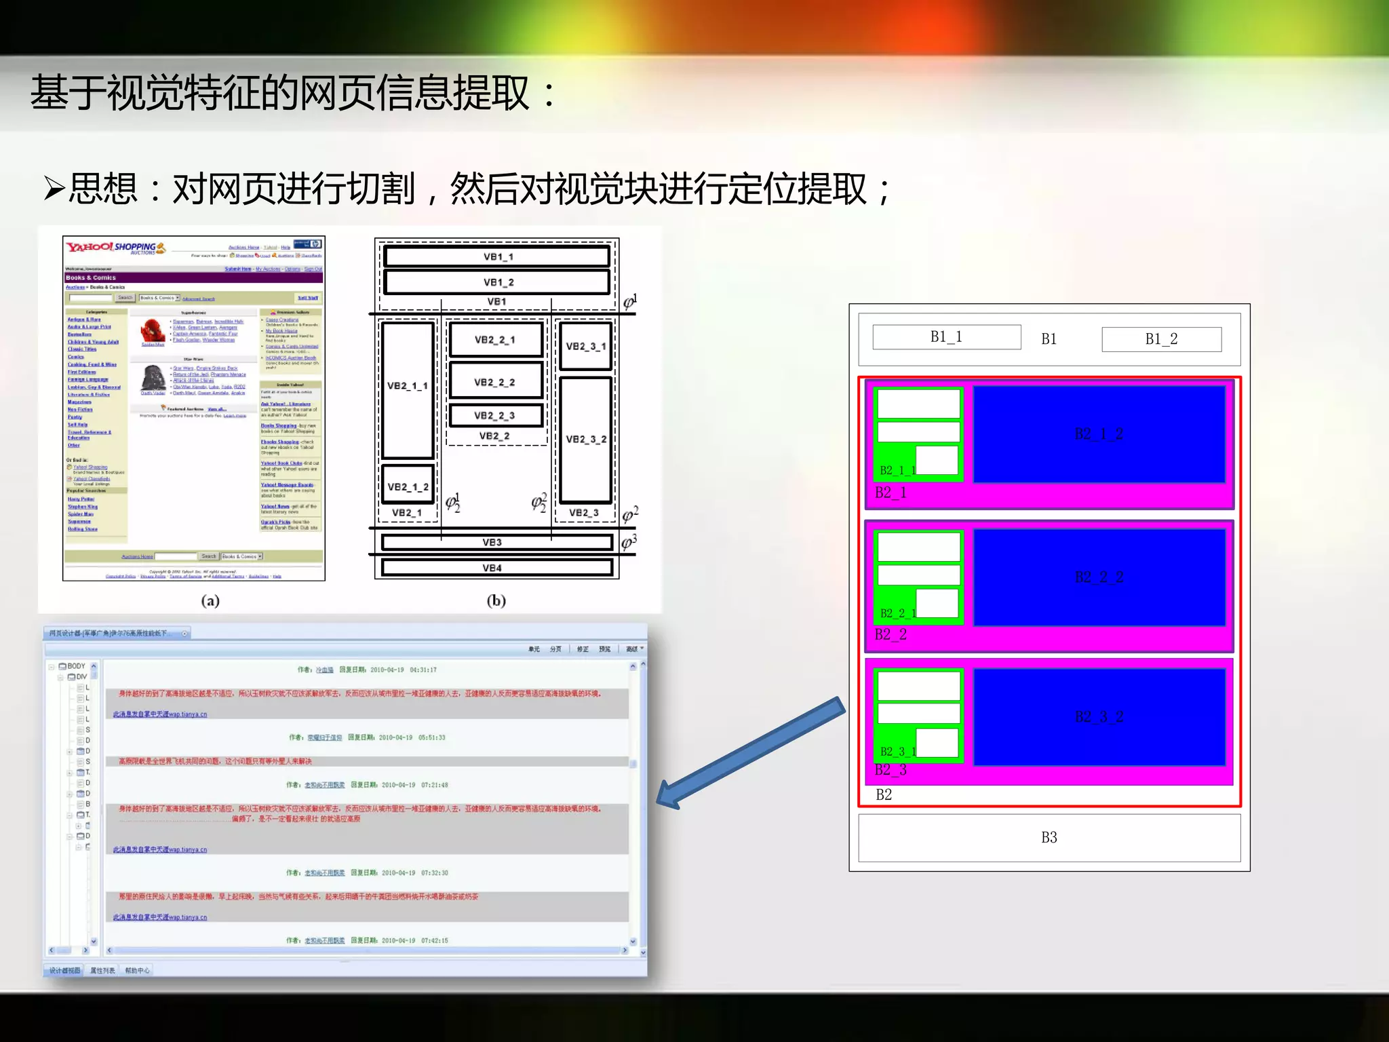Click the B2_2_1 label in the green block
Screen dimensions: 1389x1042
click(897, 613)
